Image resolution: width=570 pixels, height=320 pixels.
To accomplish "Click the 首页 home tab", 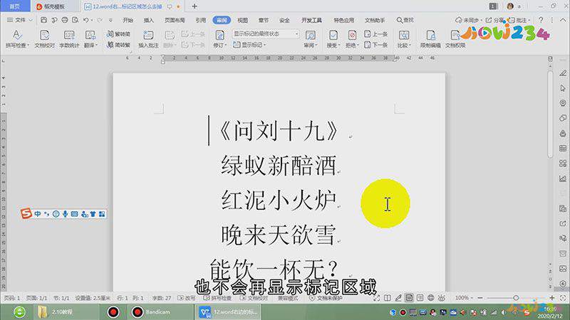I will [14, 6].
